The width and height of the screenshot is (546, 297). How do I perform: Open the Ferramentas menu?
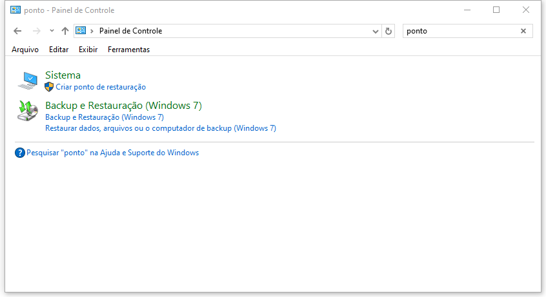point(128,50)
